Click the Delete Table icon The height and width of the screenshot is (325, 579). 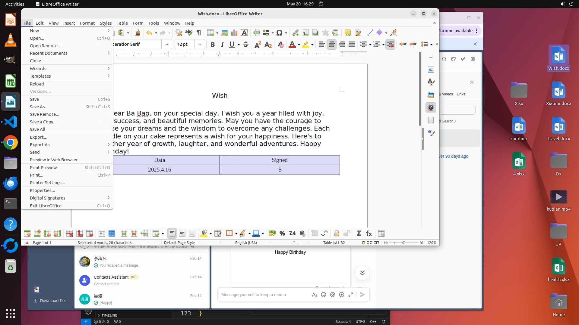pos(90,234)
